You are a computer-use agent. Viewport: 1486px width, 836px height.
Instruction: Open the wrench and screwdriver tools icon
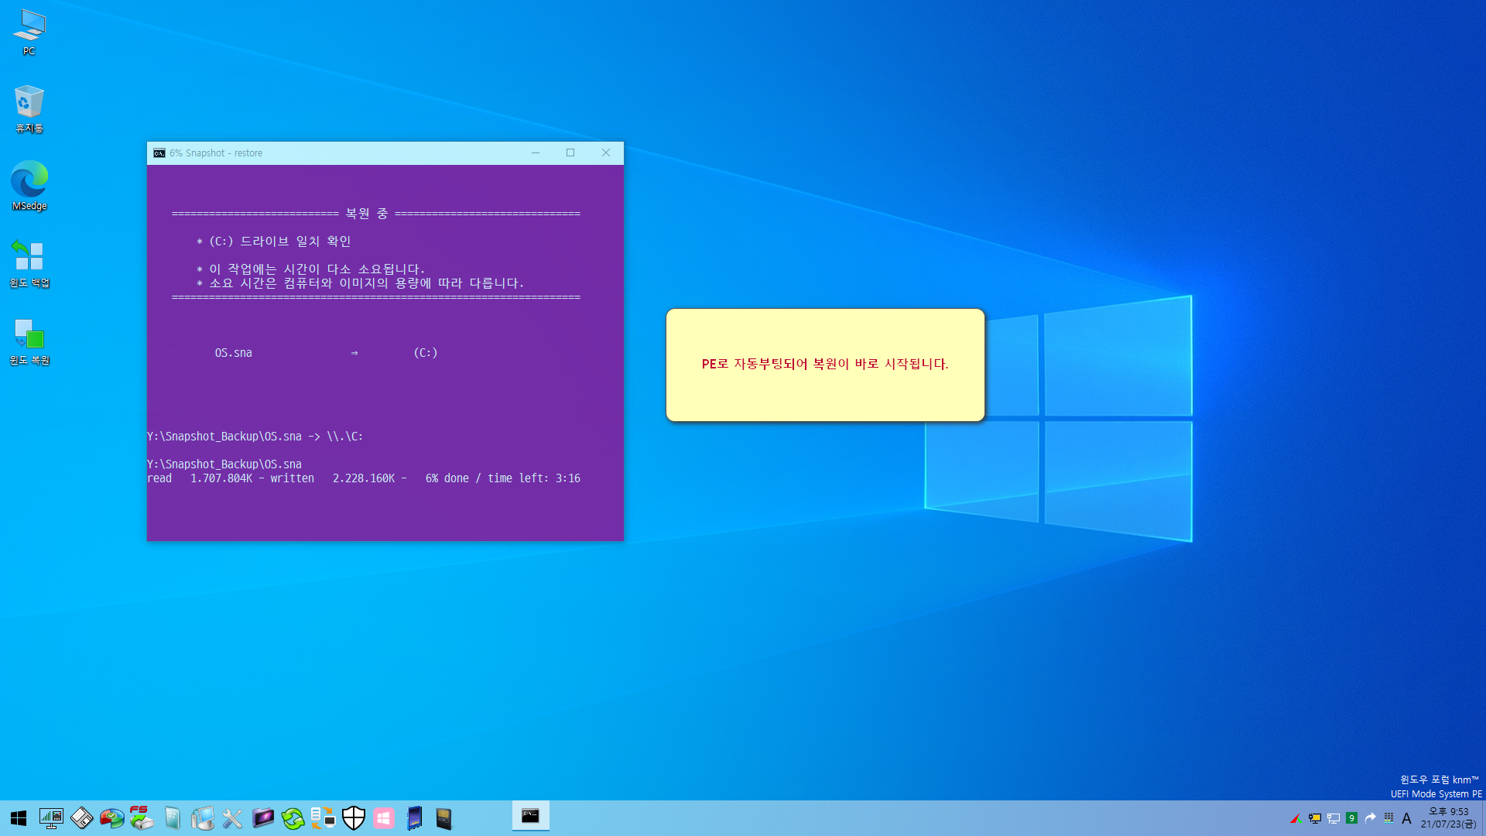click(232, 818)
